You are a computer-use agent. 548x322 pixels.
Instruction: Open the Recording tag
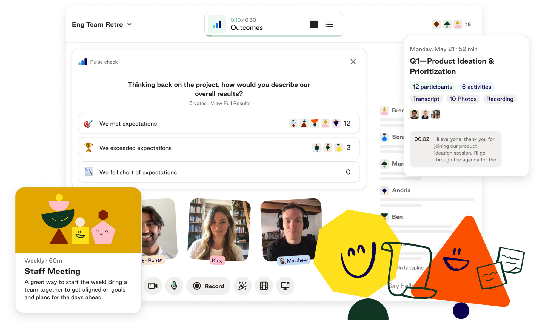[x=500, y=99]
